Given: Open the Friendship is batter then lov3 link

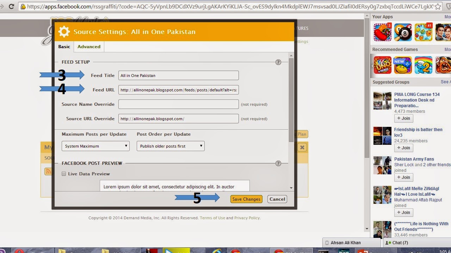Looking at the screenshot, I should [x=418, y=132].
